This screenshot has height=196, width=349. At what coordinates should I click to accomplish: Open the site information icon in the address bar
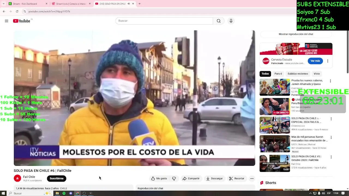25,11
